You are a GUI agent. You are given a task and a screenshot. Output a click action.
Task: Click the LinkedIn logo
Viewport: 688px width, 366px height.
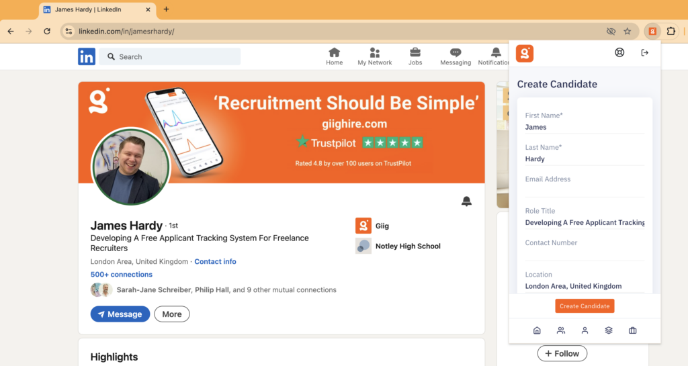point(87,56)
